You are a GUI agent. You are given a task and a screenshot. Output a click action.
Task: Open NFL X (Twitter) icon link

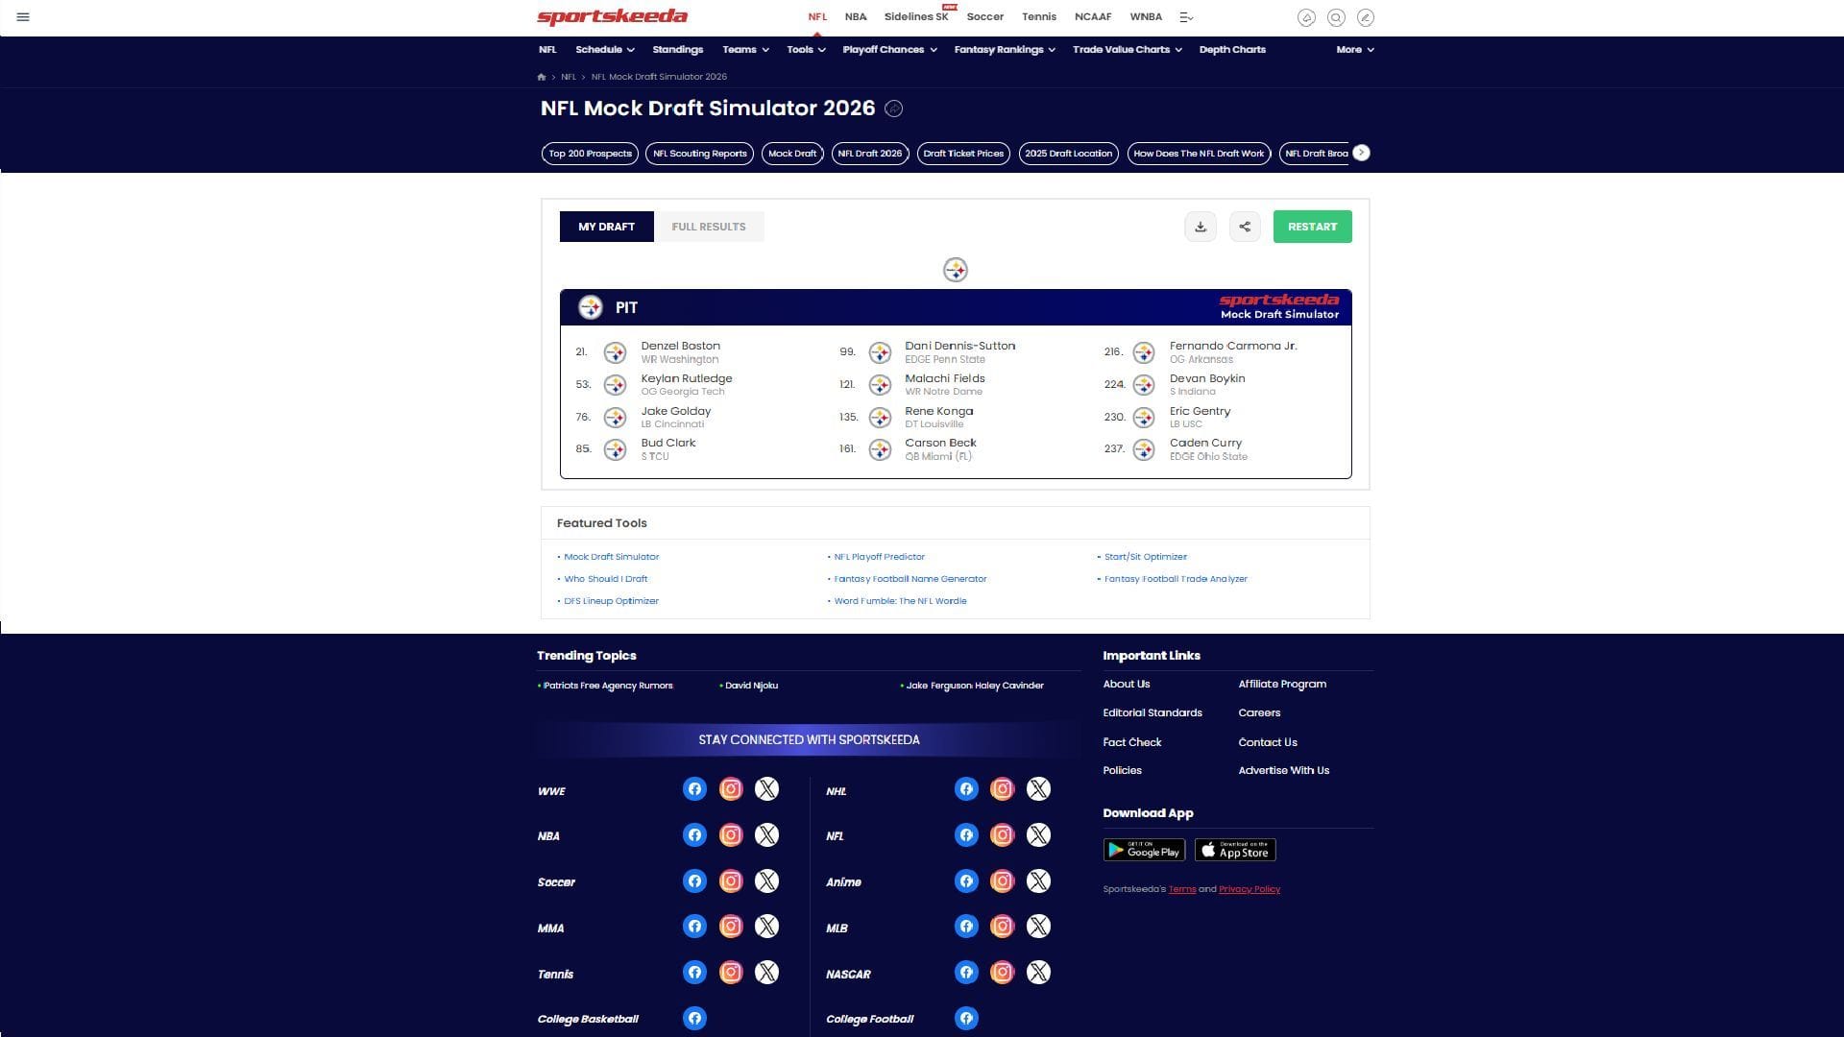coord(1038,835)
